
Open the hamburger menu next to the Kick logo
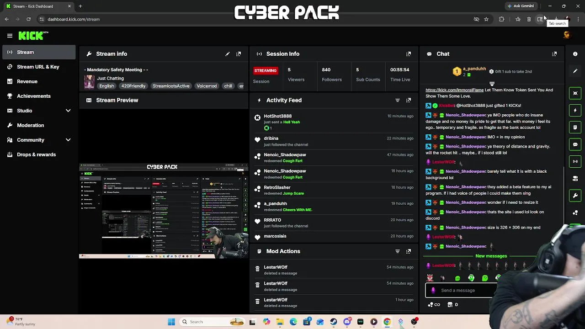pyautogui.click(x=10, y=36)
